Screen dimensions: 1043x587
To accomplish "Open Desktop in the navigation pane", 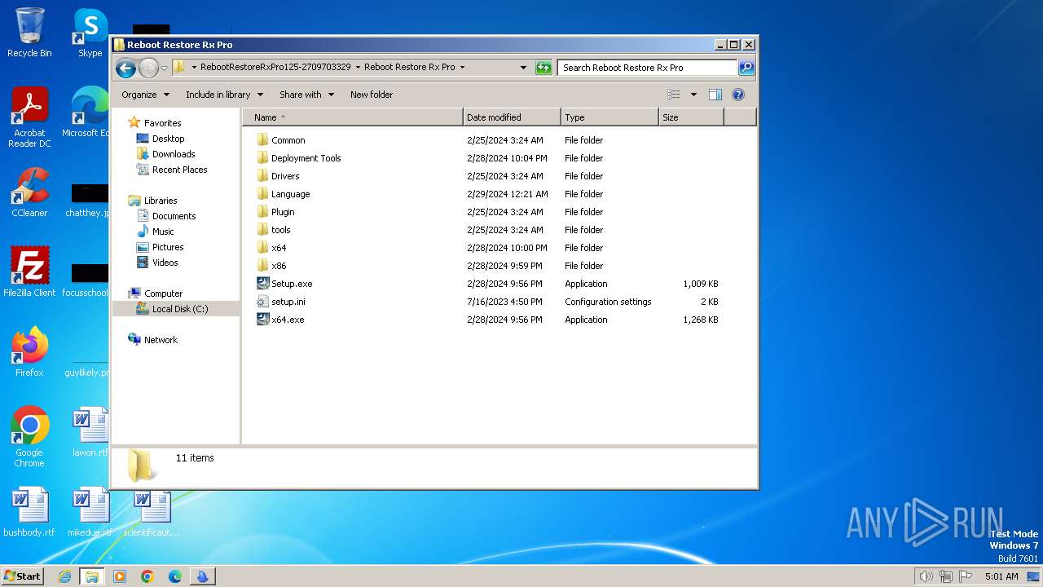I will (168, 139).
